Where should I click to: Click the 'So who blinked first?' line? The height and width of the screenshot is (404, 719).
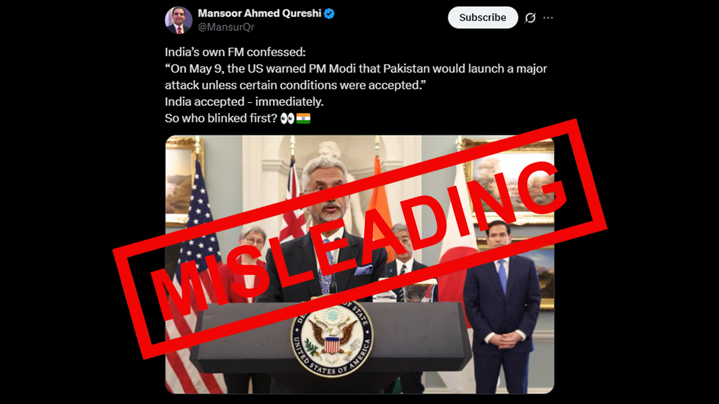[220, 119]
